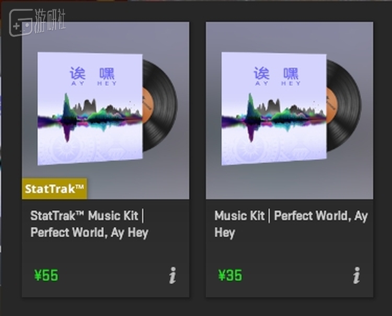Click the AY HEY text on left cover
Screen dimensions: 392x316
pos(94,83)
